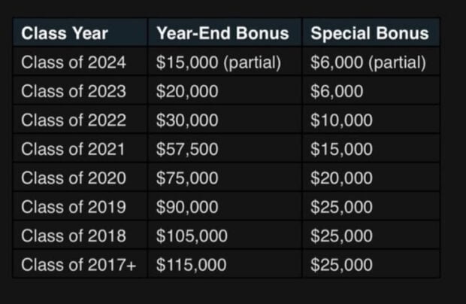Select the $75,000 year-end bonus cell

188,178
